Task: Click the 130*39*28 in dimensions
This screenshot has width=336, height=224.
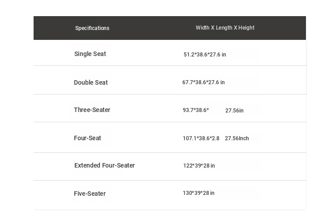Action: 198,193
